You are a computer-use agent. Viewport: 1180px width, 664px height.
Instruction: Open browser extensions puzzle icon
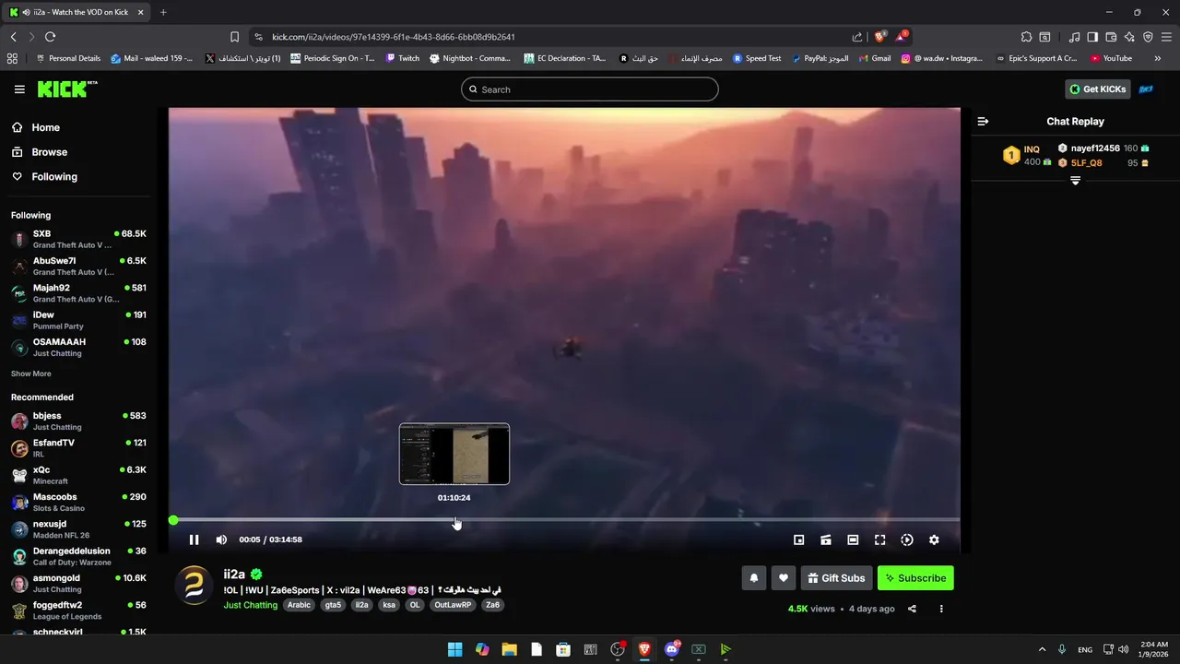tap(1026, 37)
